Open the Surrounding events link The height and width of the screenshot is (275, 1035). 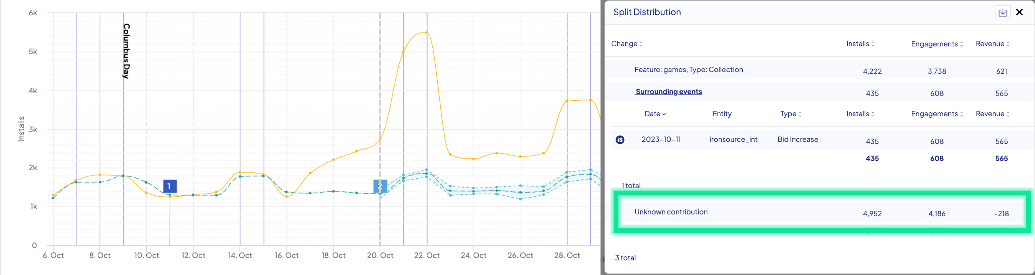pos(669,92)
